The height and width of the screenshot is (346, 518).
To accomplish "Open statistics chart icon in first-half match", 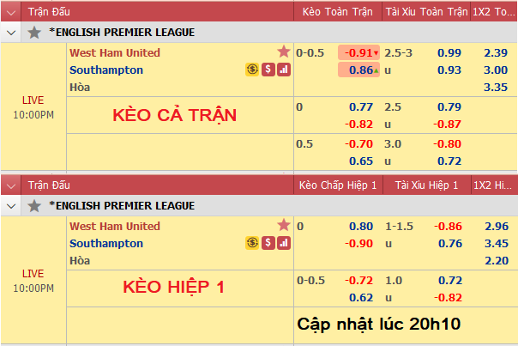I will click(284, 243).
